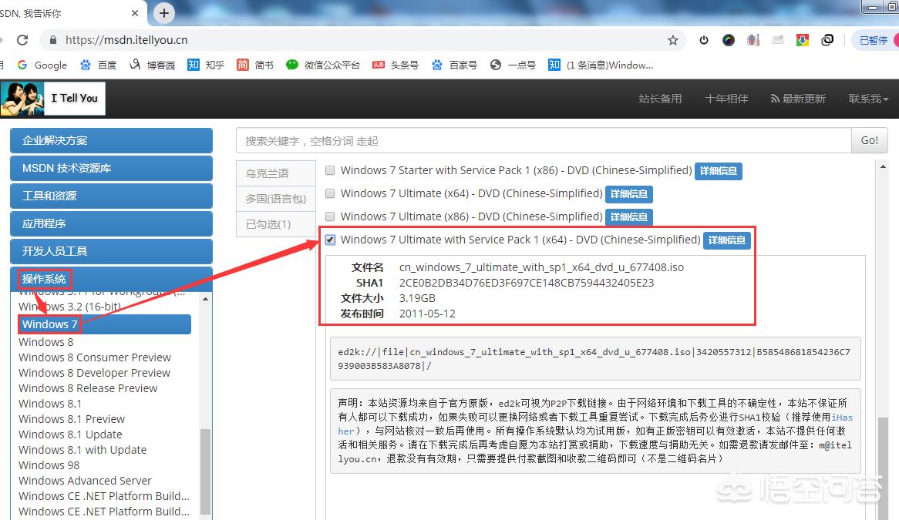
Task: Open the 博客园 bookmark
Action: (x=152, y=65)
